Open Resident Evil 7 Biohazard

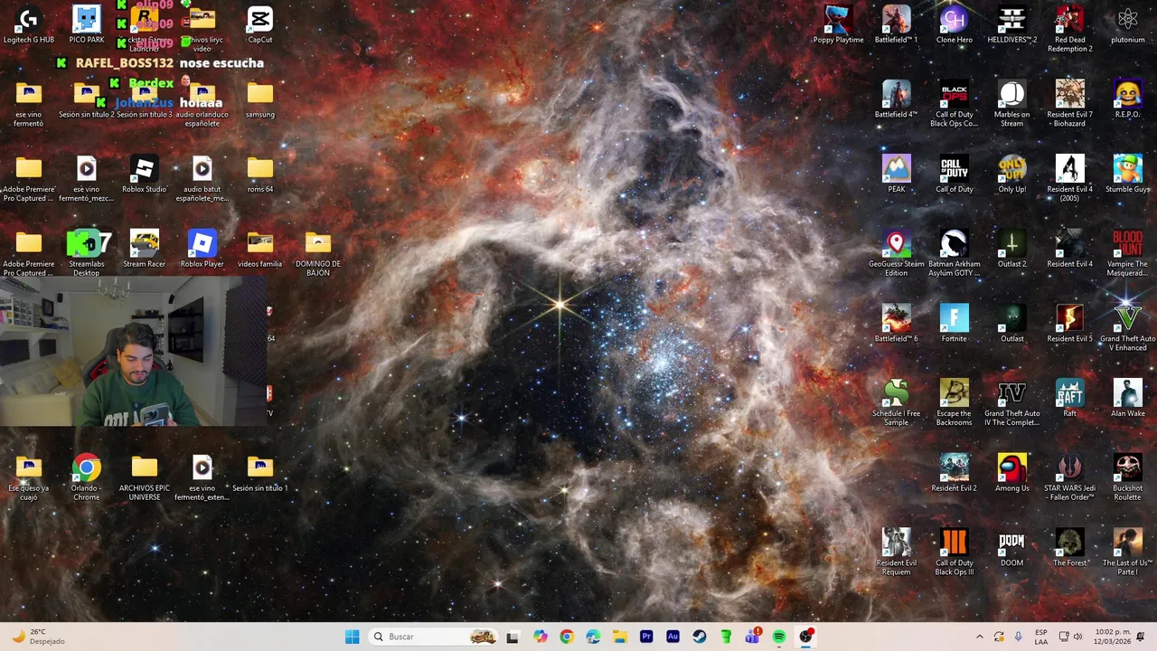(1069, 104)
